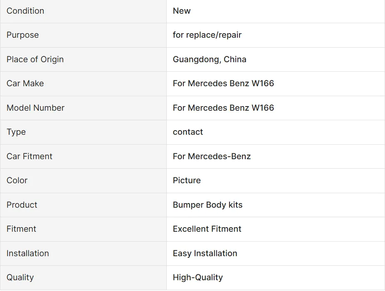Select the 'New' condition value
The image size is (385, 291).
click(182, 11)
